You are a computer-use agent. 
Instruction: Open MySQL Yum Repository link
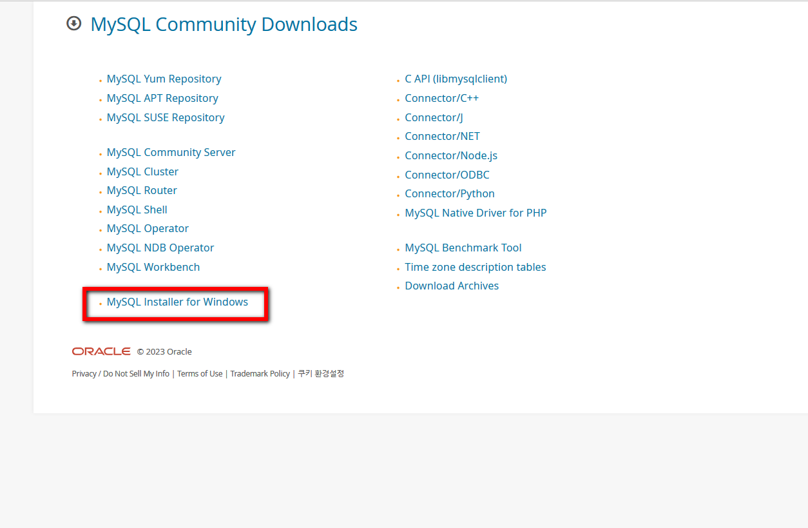pos(164,79)
